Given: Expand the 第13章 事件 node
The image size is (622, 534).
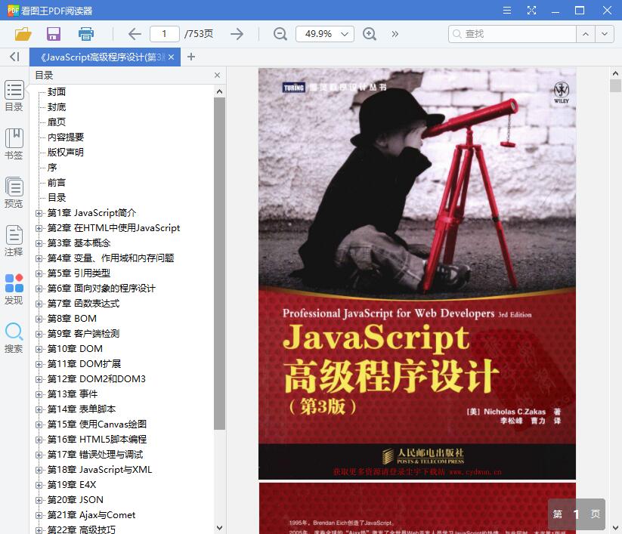Looking at the screenshot, I should pyautogui.click(x=39, y=394).
